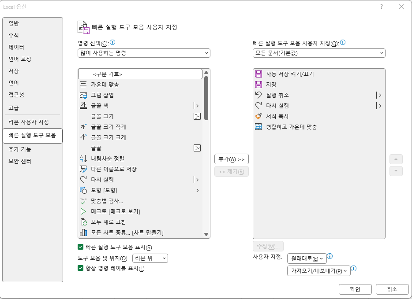Click info icon next to 원래대로 button

(330, 256)
